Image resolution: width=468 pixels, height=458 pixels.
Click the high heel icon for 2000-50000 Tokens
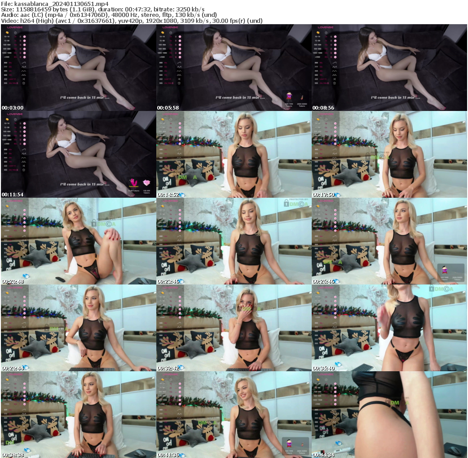[x=302, y=98]
